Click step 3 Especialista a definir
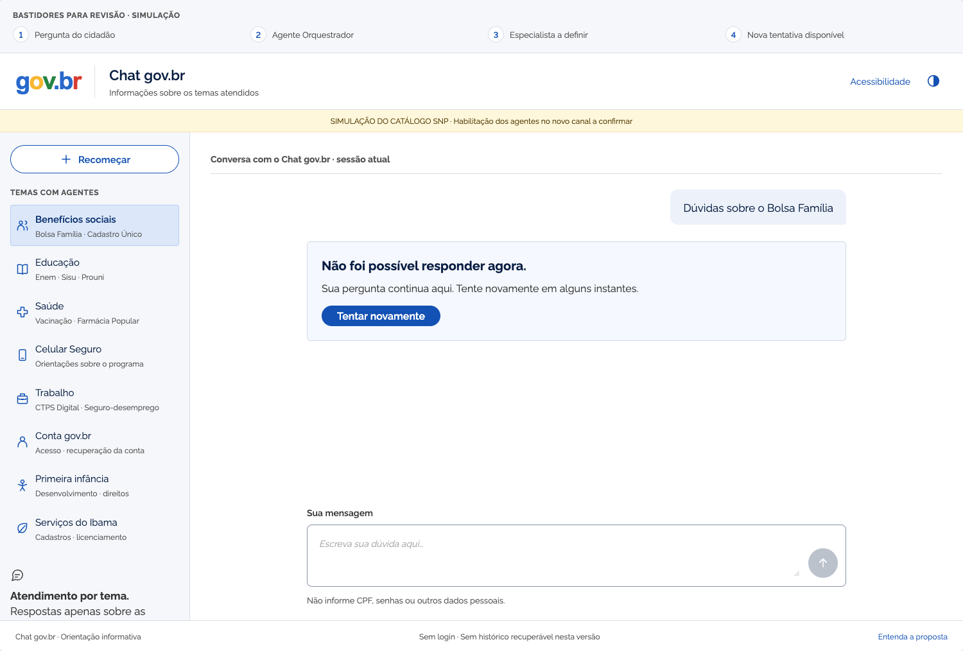 538,35
